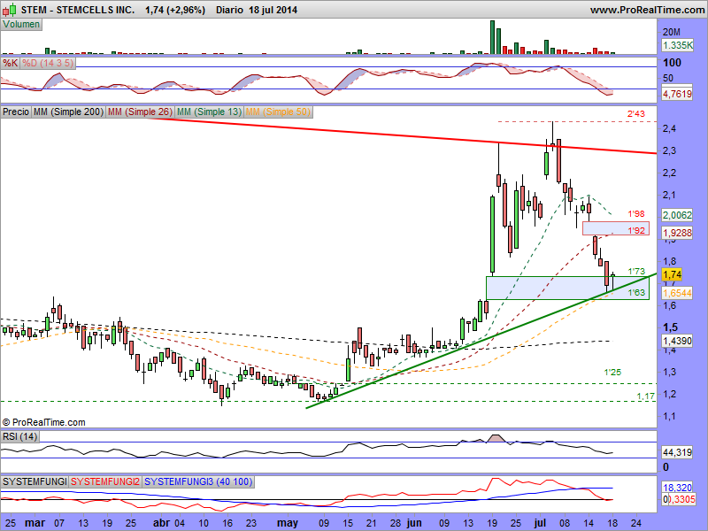The image size is (708, 531).
Task: Select the SYSTEMFUNGI2 indicator label
Action: pyautogui.click(x=105, y=481)
